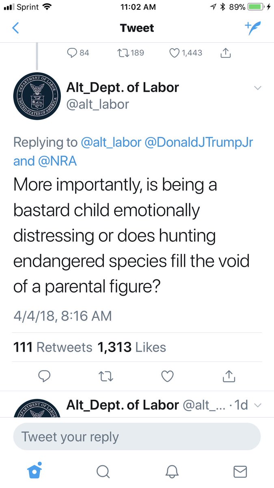The height and width of the screenshot is (488, 274).
Task: Like the main tweet heart
Action: (167, 377)
